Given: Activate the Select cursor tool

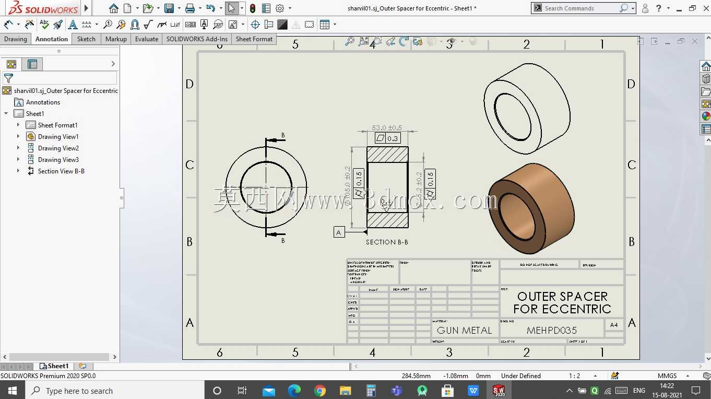Looking at the screenshot, I should click(x=232, y=8).
